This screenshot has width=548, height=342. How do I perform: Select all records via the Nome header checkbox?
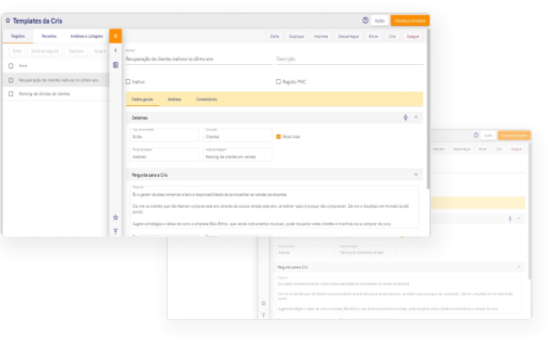[11, 66]
